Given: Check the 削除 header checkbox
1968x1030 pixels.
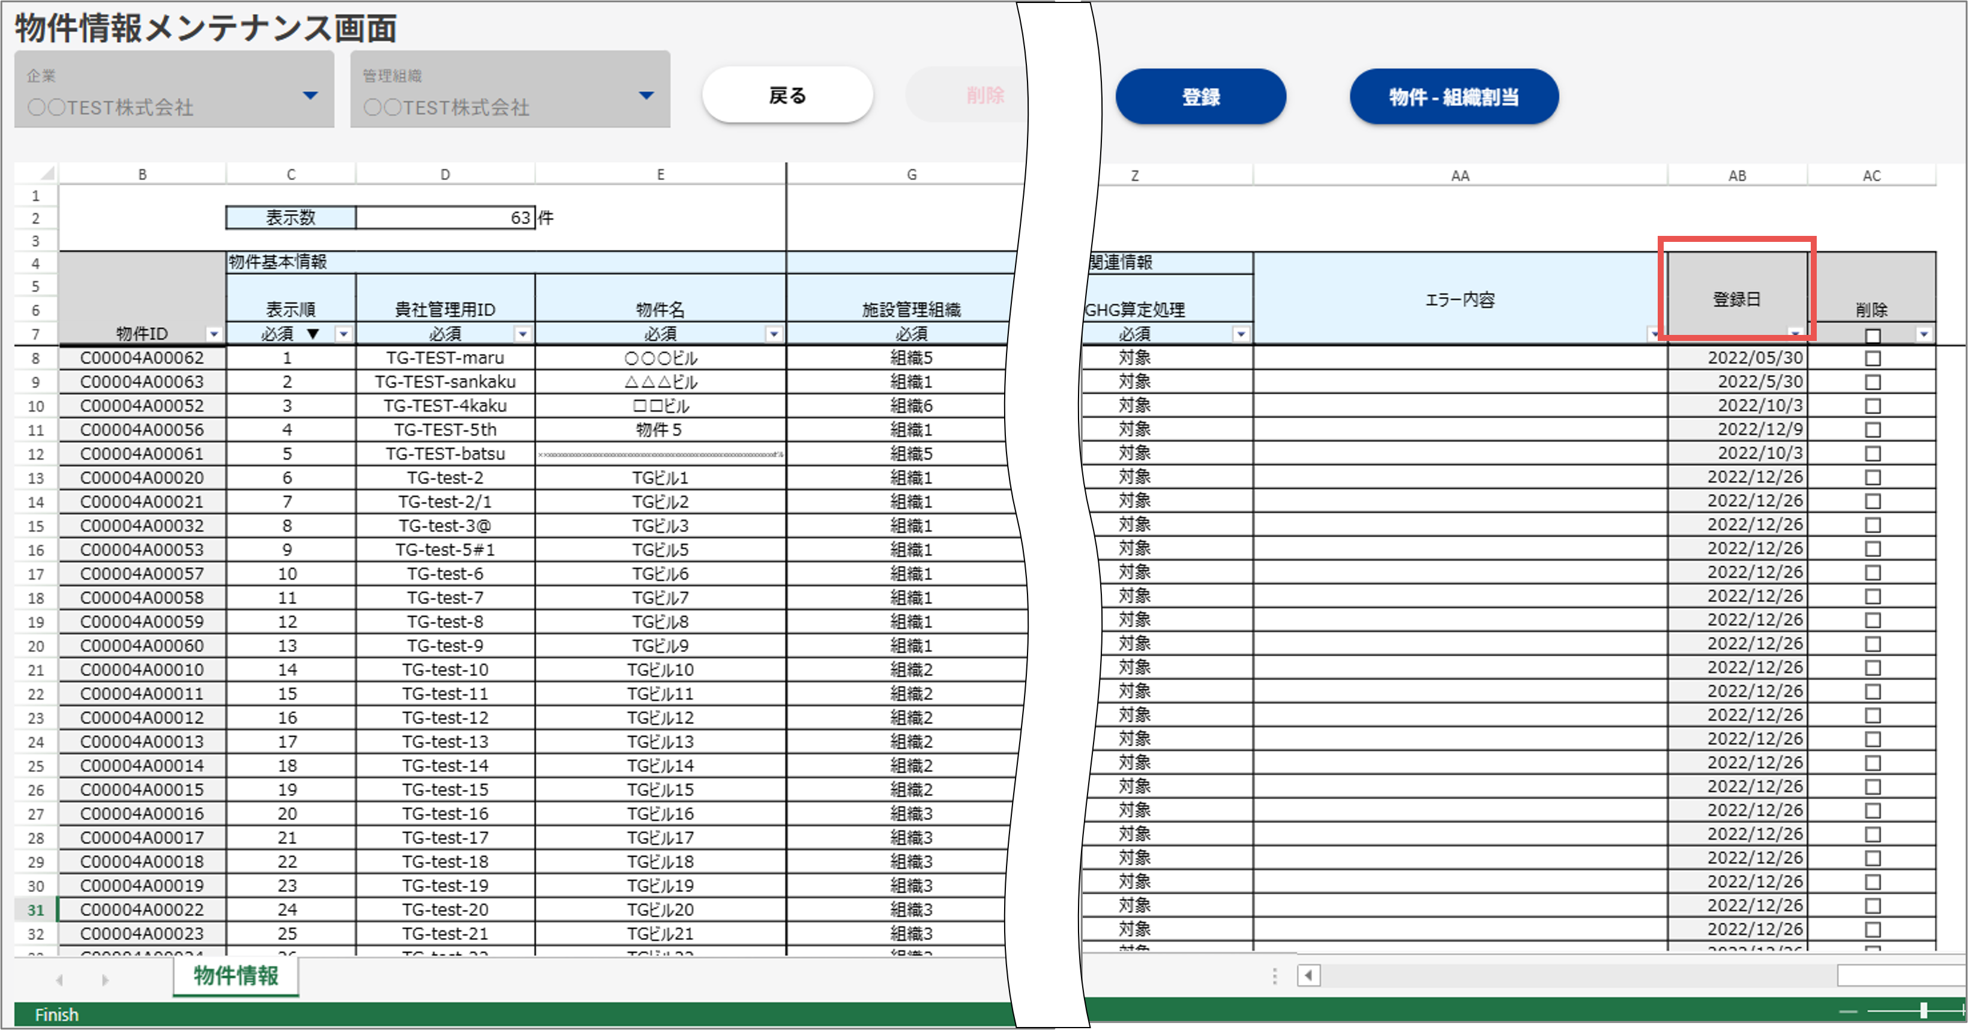Looking at the screenshot, I should 1873,335.
